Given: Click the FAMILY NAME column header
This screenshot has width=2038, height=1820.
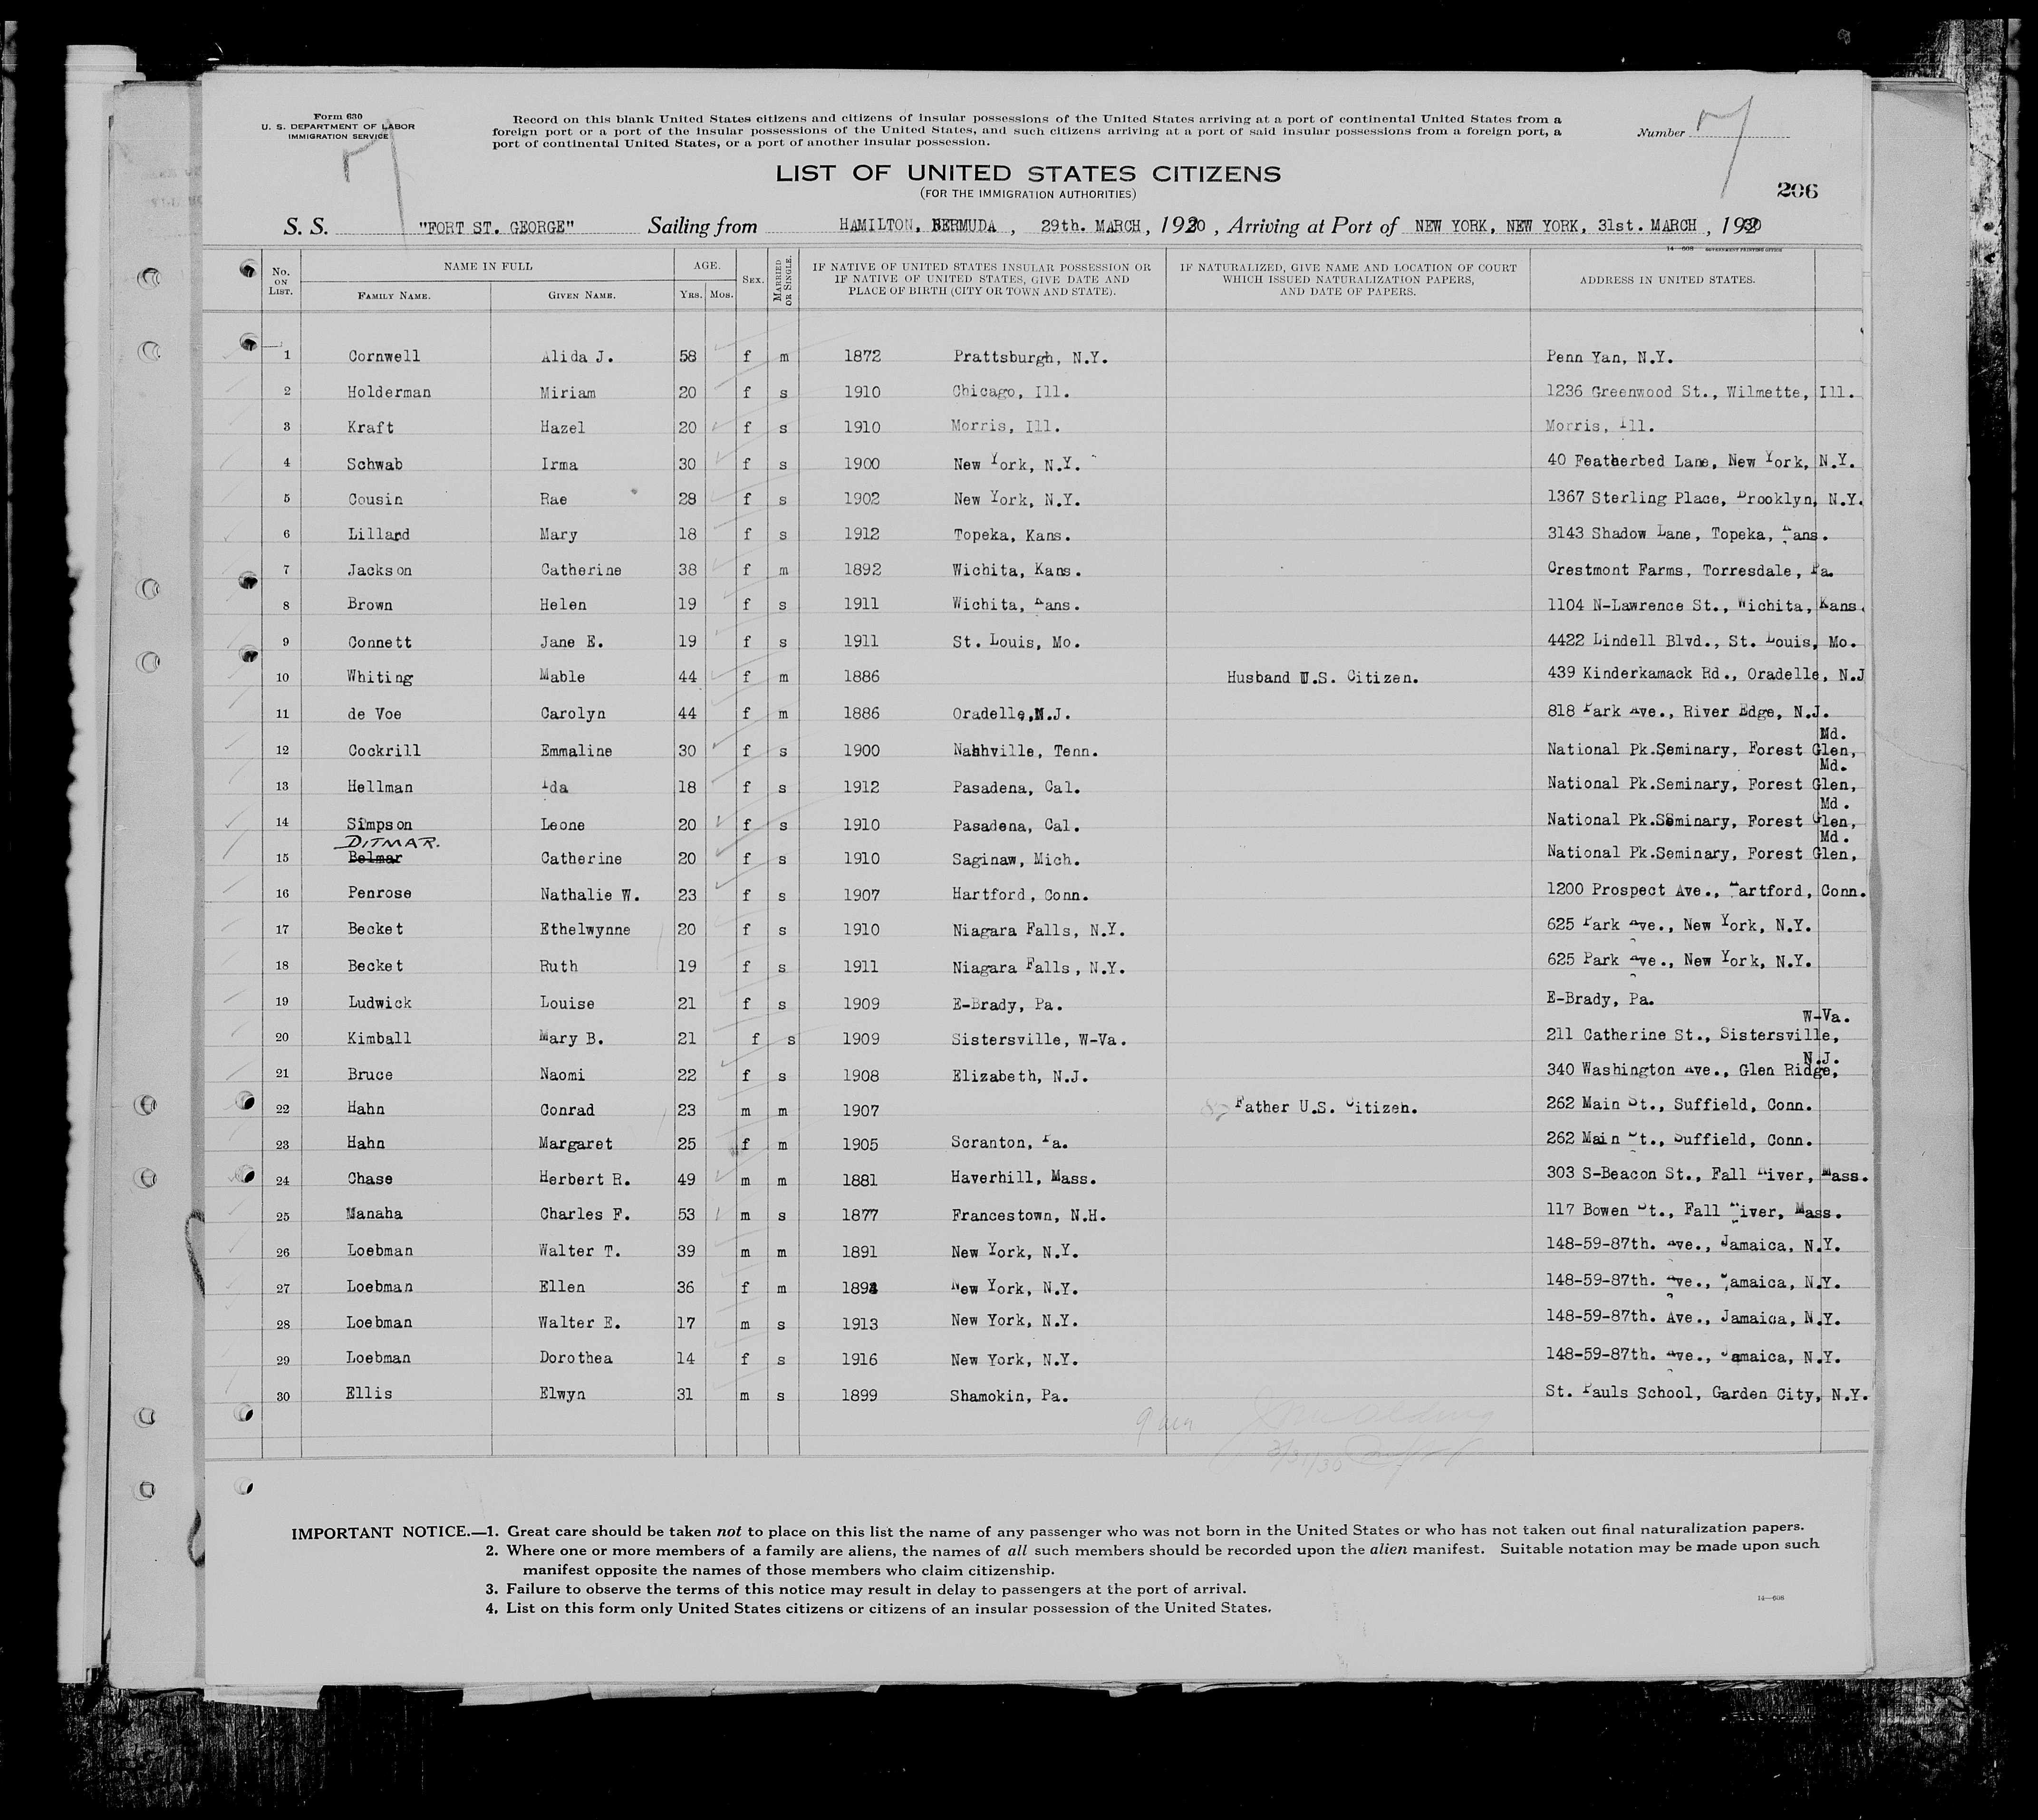Looking at the screenshot, I should tap(394, 296).
